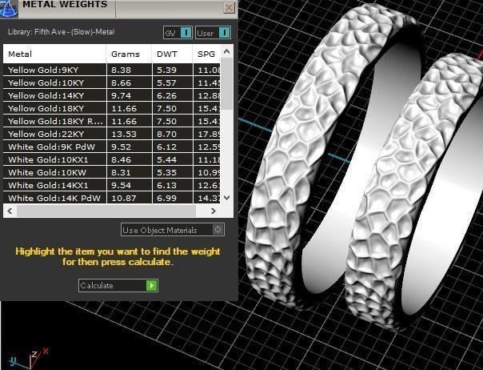Image resolution: width=483 pixels, height=370 pixels.
Task: Click the XYZ axis indicator
Action: (28, 359)
